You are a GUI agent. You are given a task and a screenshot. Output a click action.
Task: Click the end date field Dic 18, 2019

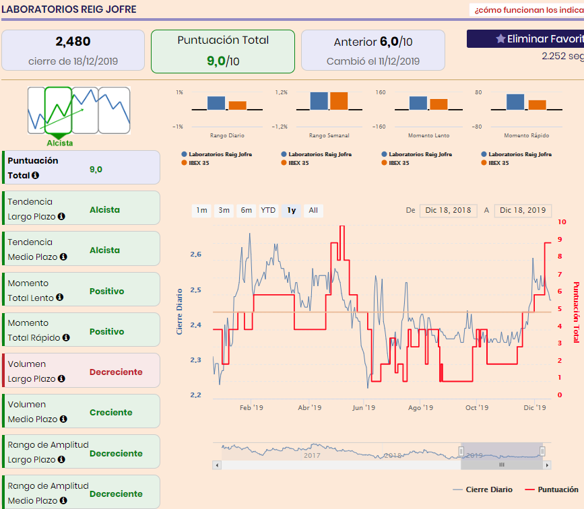pyautogui.click(x=523, y=210)
